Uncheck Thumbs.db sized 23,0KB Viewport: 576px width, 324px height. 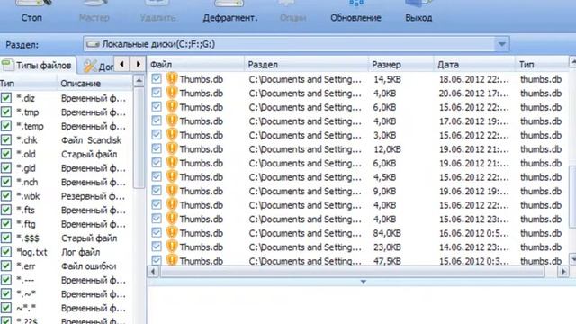[x=157, y=246]
